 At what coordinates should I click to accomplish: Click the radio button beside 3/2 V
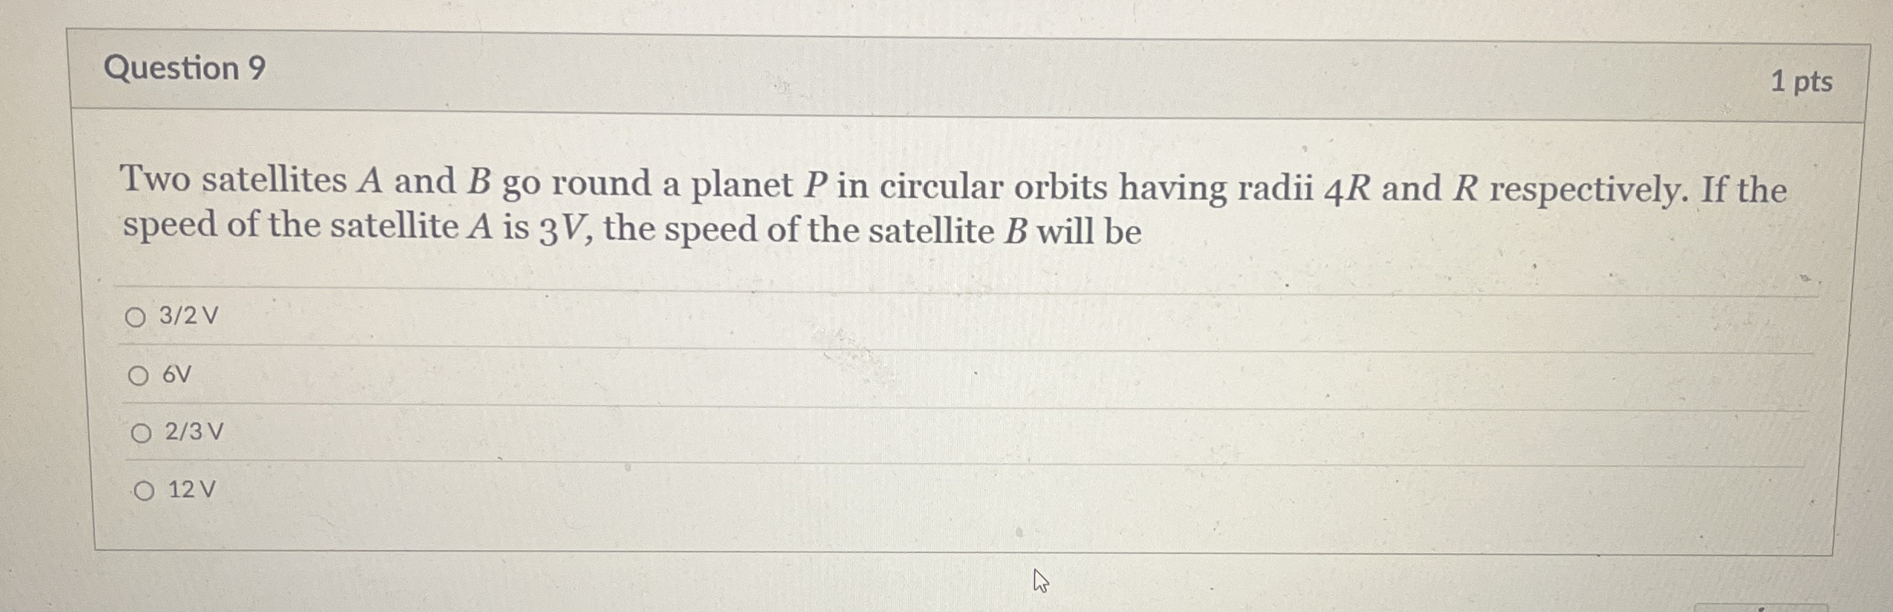(141, 316)
